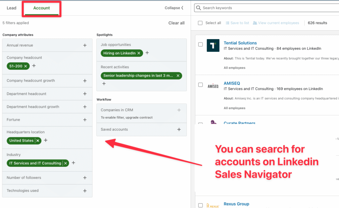The height and width of the screenshot is (208, 339).
Task: Expand the Number of followers filter
Action: coord(85,178)
